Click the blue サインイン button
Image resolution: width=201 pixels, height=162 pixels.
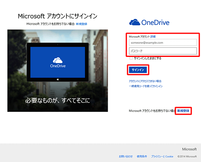point(138,70)
